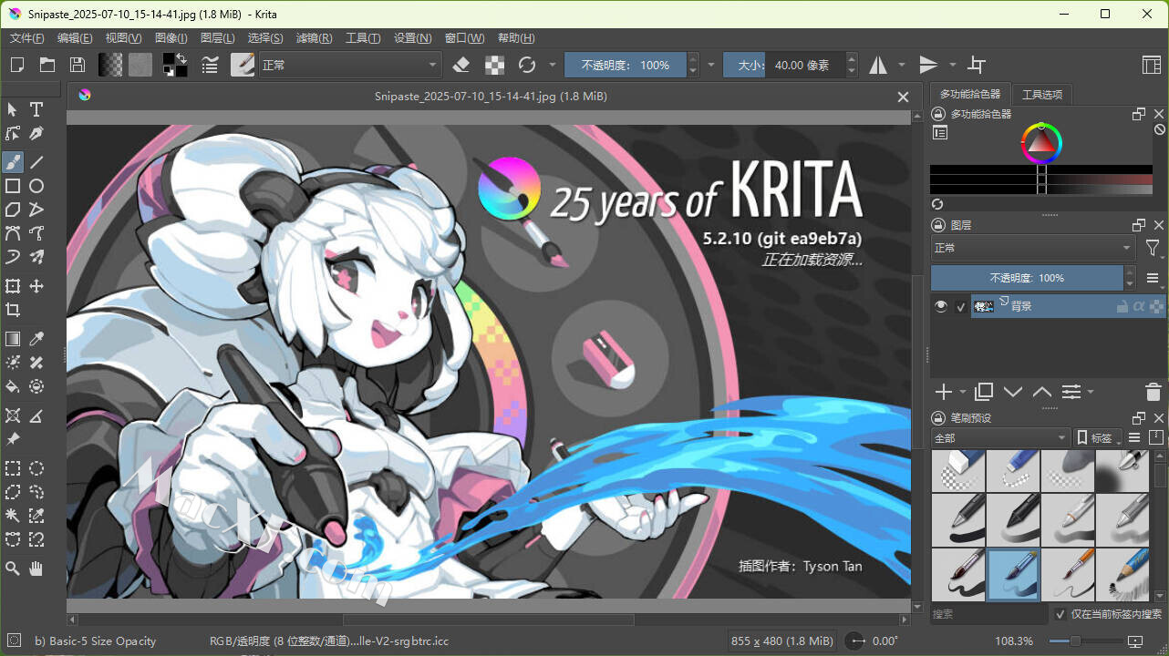Select the Fill bucket tool

13,386
